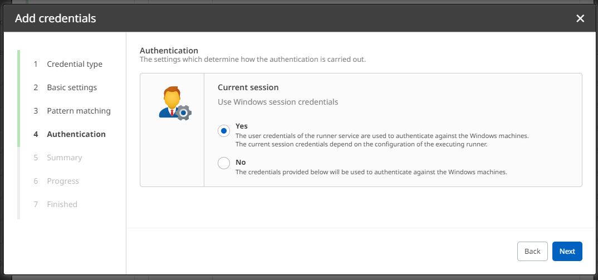Click the Finished step in wizard list
Screen dimensions: 598x280
tap(62, 204)
